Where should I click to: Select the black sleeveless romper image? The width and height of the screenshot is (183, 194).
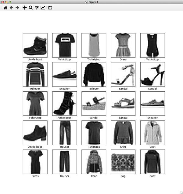coord(152,45)
